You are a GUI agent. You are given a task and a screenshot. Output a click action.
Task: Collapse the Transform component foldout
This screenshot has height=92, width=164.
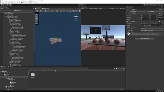point(126,14)
